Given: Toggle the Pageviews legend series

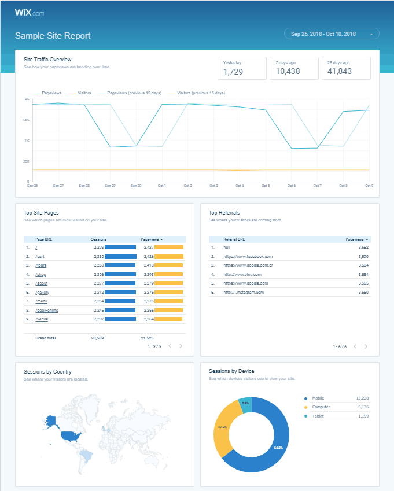Looking at the screenshot, I should pyautogui.click(x=49, y=93).
